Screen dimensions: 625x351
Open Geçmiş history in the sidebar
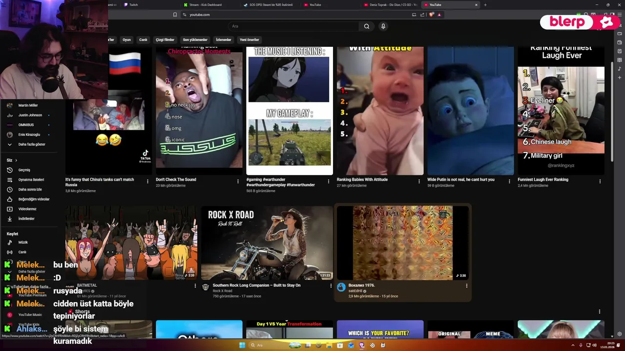24,170
